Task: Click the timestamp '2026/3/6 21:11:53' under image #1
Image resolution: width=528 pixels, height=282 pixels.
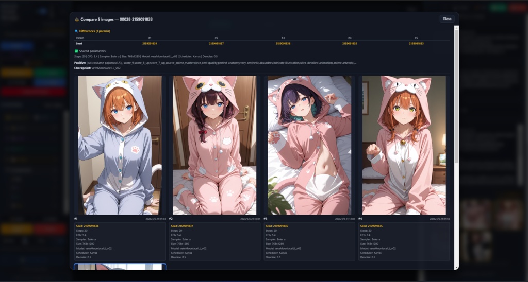Action: 156,219
